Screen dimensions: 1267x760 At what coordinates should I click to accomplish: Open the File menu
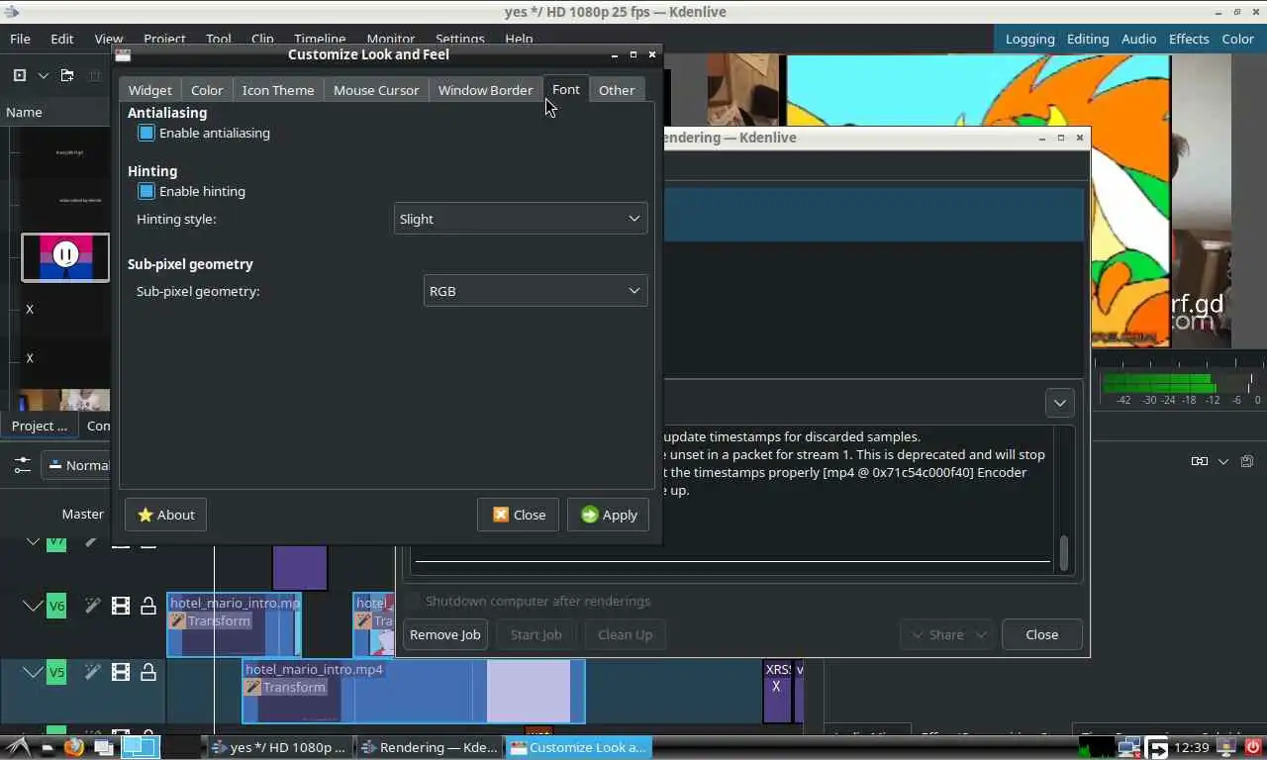(x=20, y=39)
